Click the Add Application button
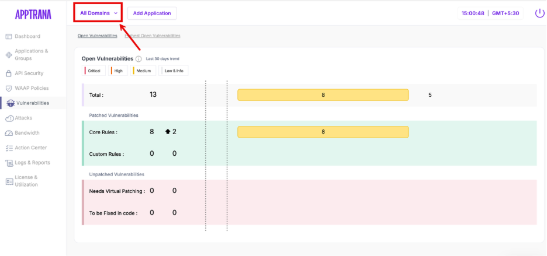547x256 pixels. coord(152,13)
